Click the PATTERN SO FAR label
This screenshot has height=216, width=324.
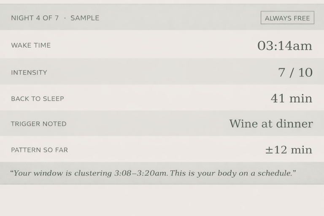pos(39,150)
